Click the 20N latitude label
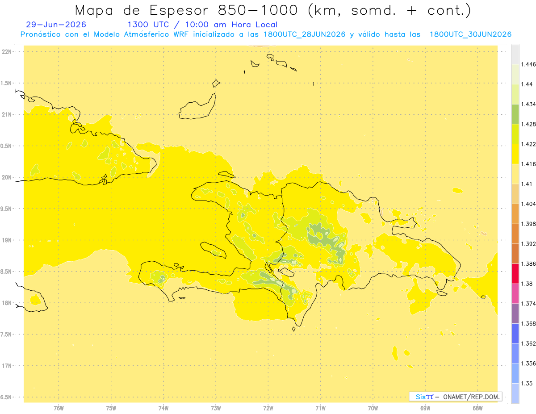The height and width of the screenshot is (414, 536). 7,177
